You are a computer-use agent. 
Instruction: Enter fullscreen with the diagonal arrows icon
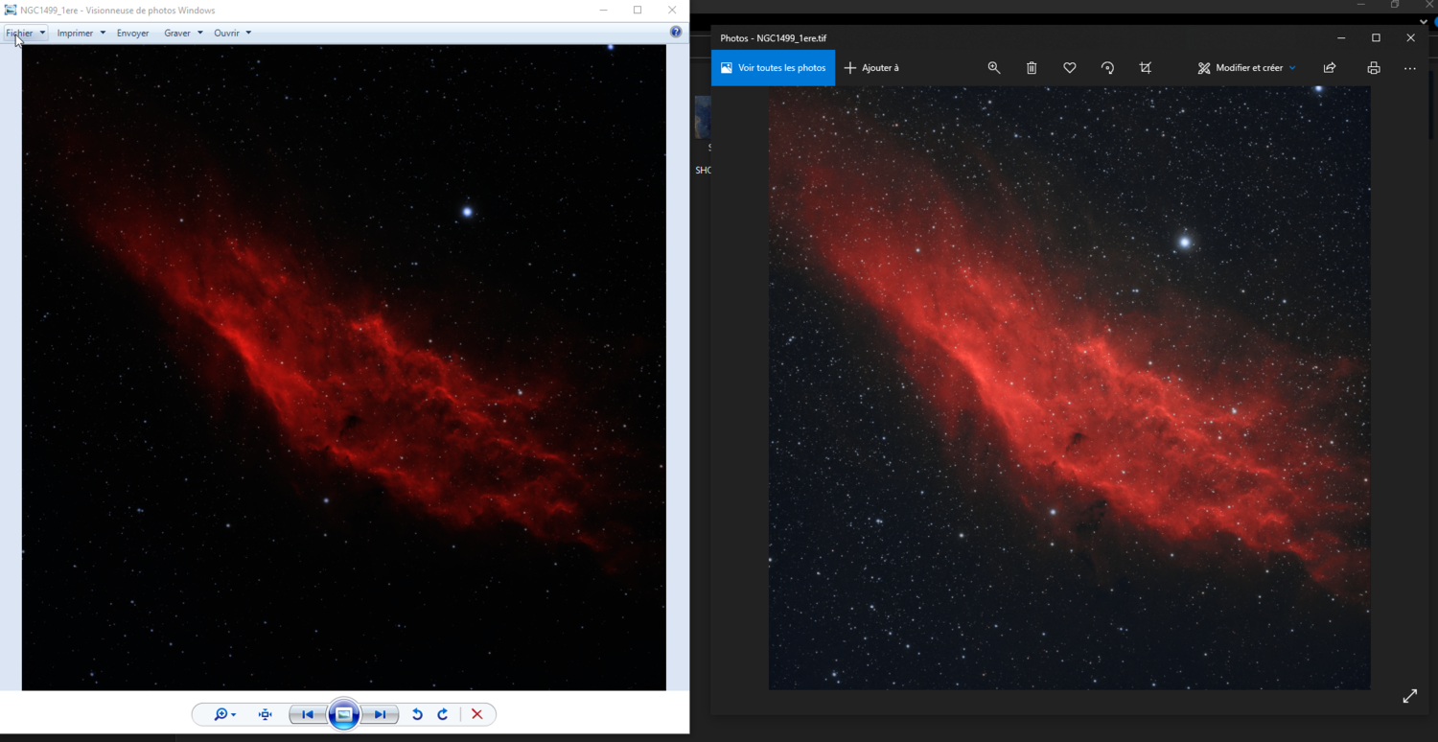pos(1409,696)
